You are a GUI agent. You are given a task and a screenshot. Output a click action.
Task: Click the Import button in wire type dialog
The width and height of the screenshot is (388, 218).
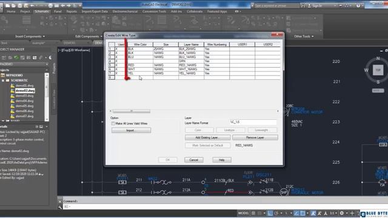point(131,130)
